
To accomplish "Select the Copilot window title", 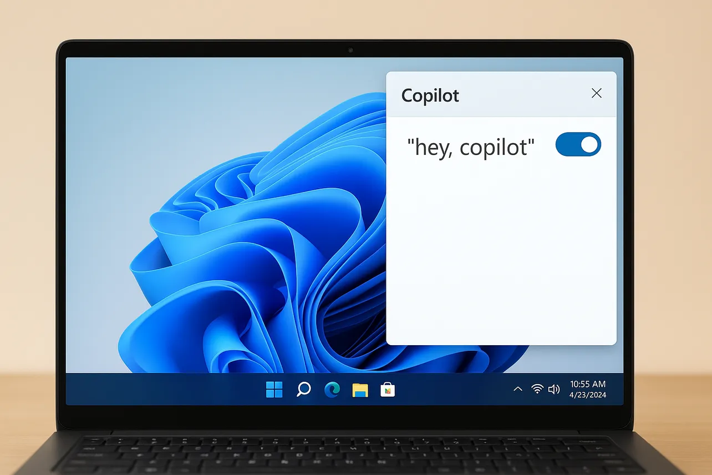I will click(x=430, y=95).
